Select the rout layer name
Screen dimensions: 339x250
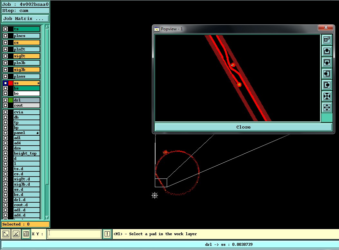tap(27, 105)
